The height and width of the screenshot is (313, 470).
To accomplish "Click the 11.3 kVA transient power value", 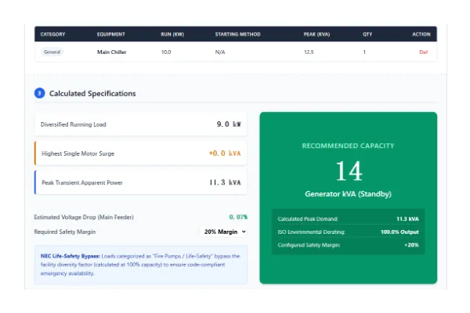I will 225,182.
